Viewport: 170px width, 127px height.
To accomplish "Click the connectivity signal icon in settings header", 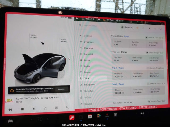I will pyautogui.click(x=160, y=29).
